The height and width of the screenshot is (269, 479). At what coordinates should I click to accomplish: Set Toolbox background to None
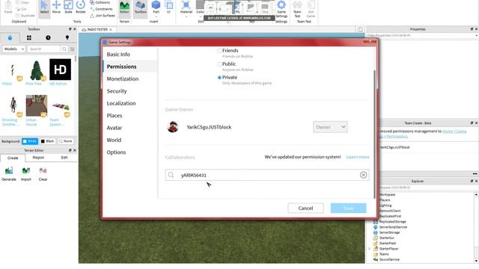[66, 141]
